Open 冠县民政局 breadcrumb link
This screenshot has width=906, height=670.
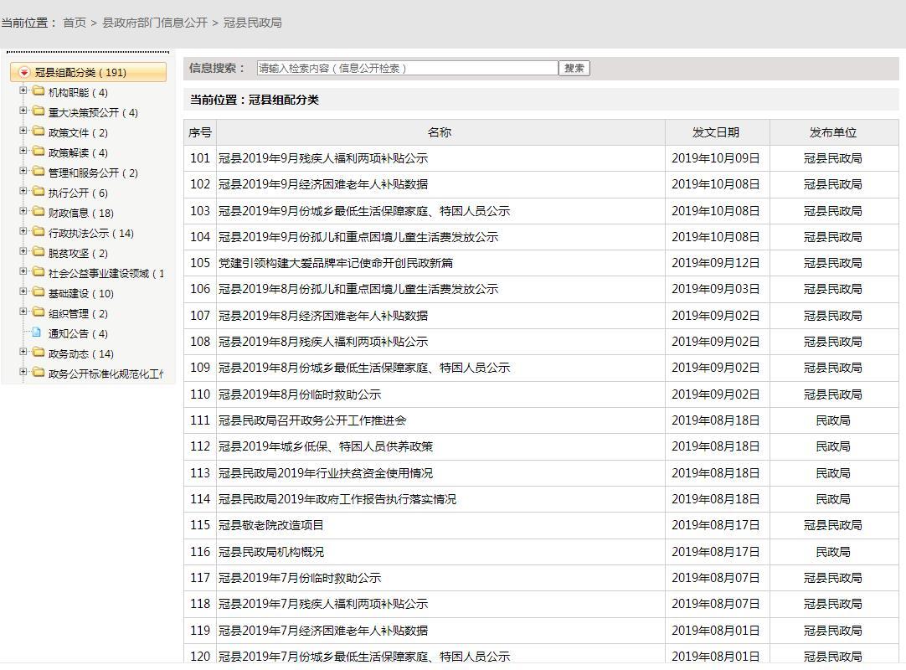pos(253,23)
